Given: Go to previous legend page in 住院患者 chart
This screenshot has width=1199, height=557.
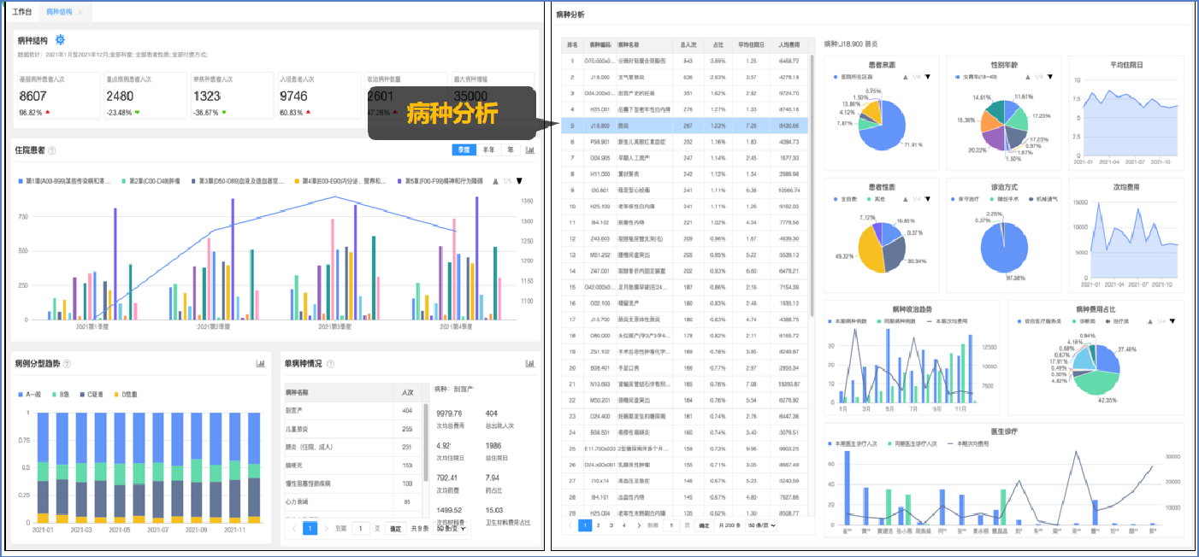Looking at the screenshot, I should (497, 181).
